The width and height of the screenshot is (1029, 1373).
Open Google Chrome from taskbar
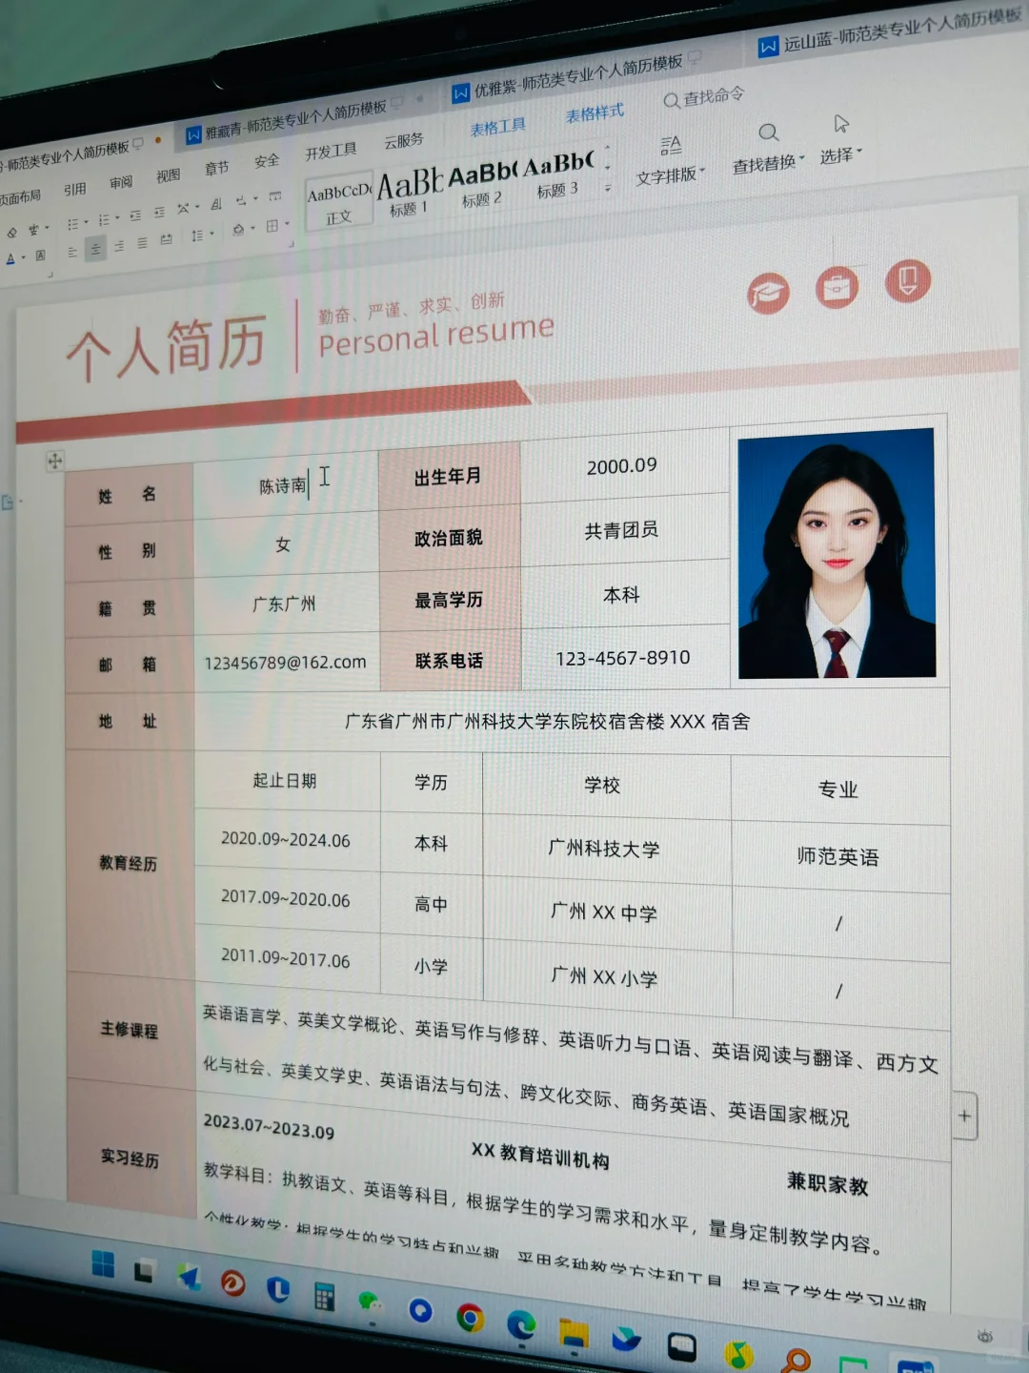point(469,1318)
